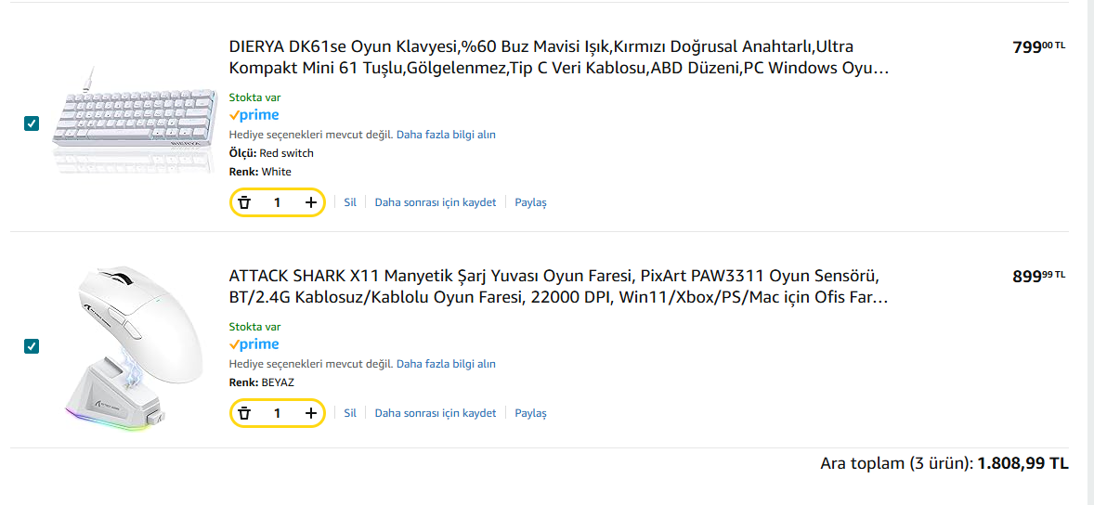Deselect the DIERYA keyboard checkbox

(x=32, y=123)
